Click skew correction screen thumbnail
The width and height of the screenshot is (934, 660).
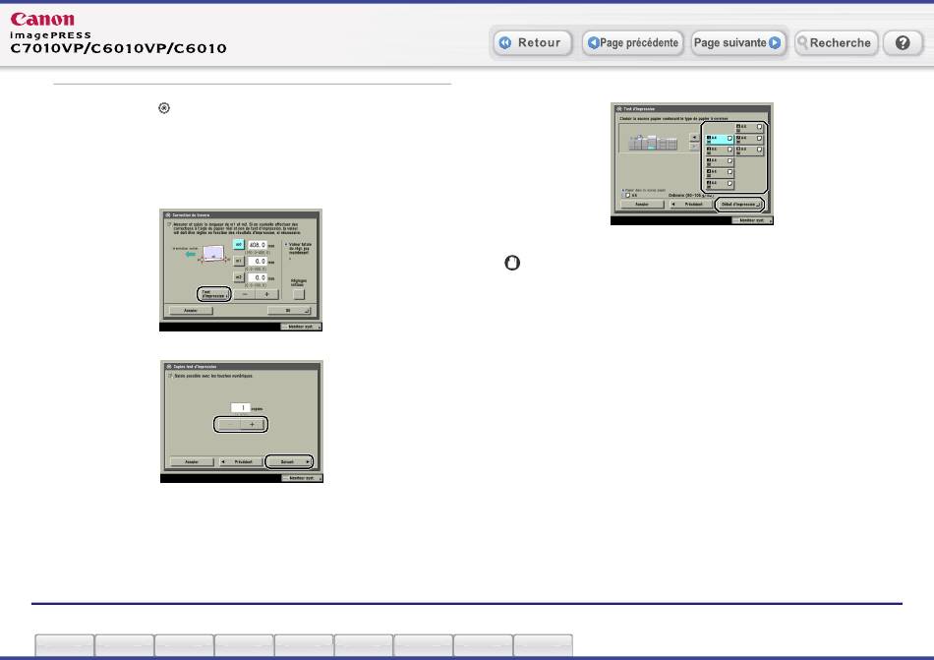click(241, 269)
